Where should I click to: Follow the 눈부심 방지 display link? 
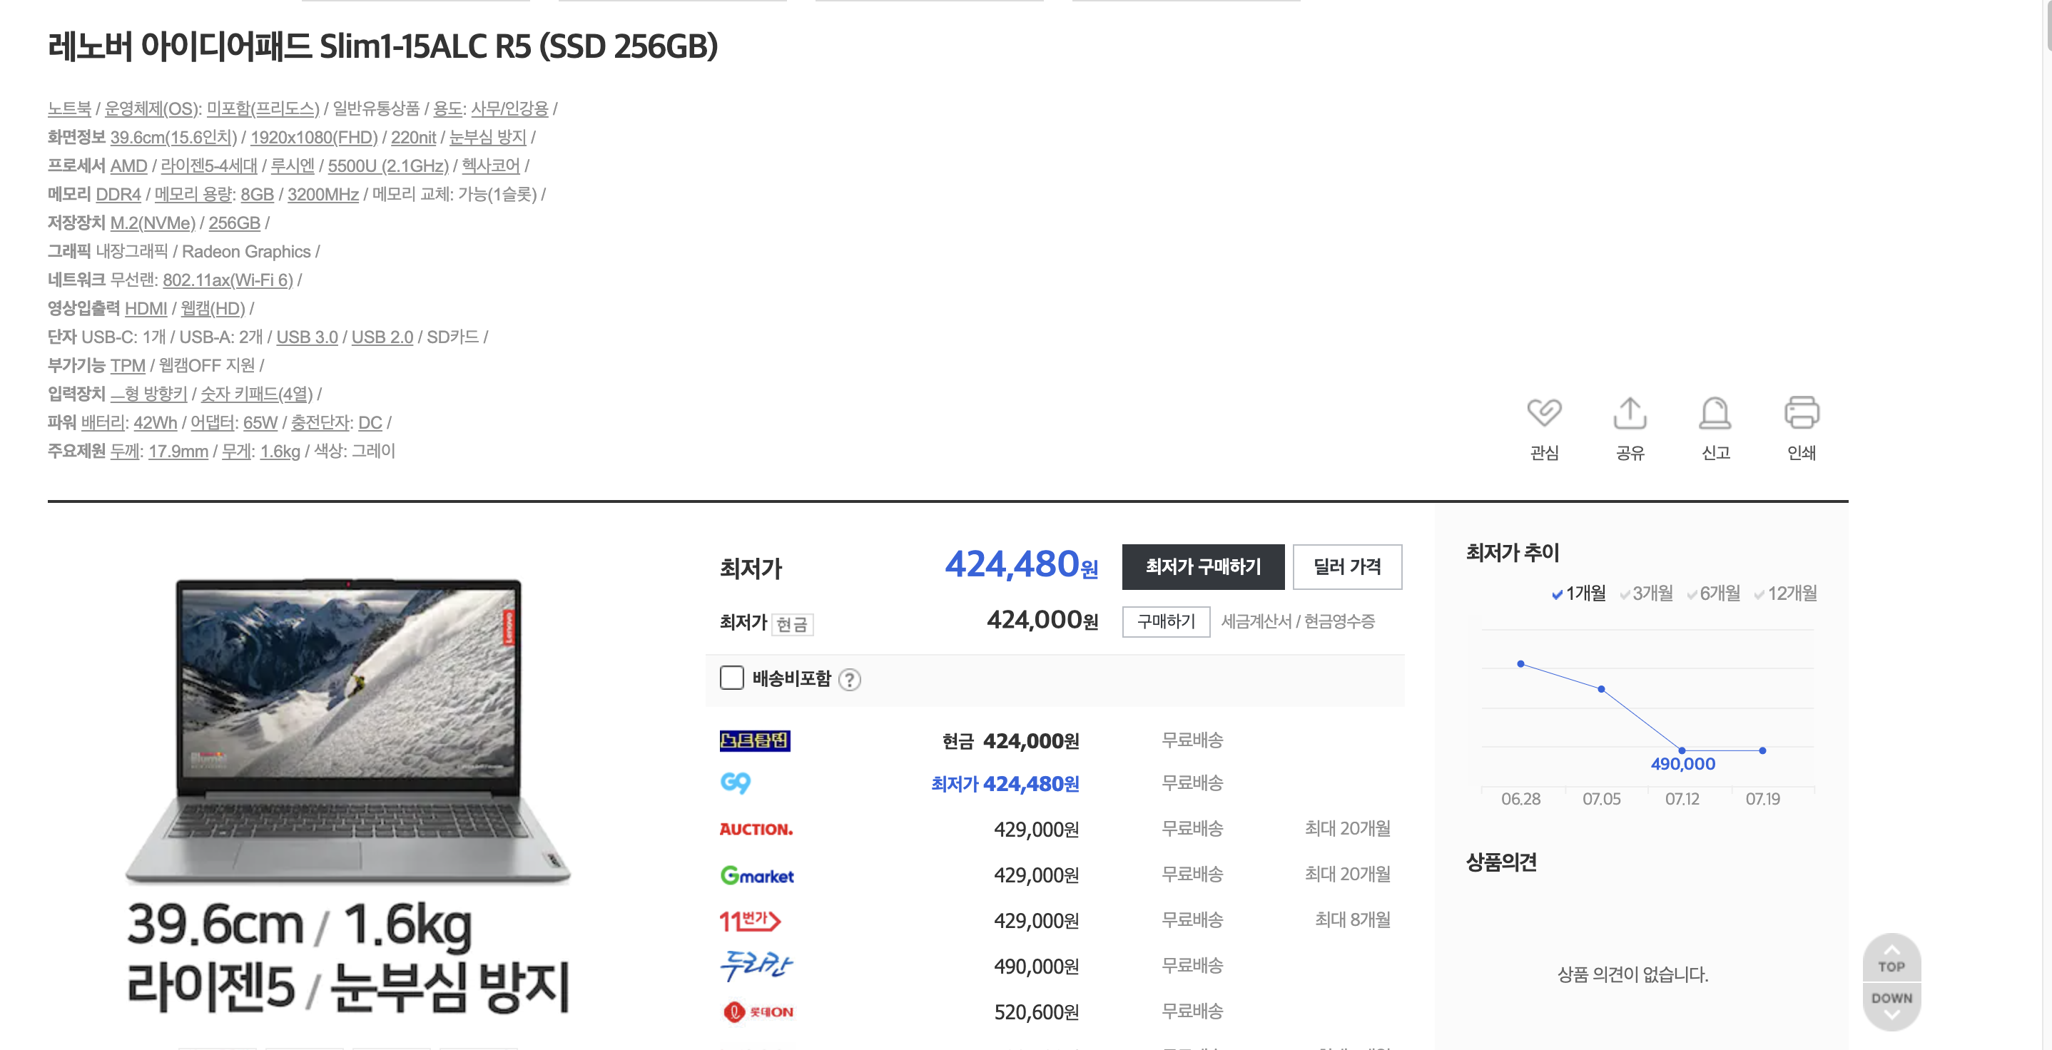(487, 137)
